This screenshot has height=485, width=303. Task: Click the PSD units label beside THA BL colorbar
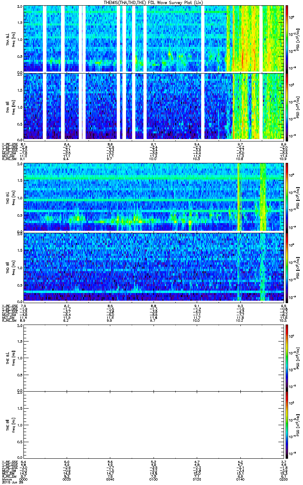[x=298, y=39]
